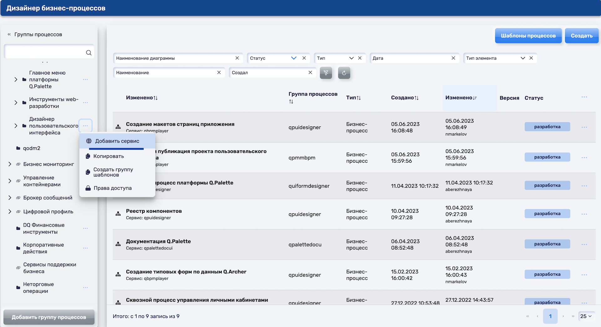Sort by the highlighted Изменено date column
The image size is (601, 327).
[461, 98]
